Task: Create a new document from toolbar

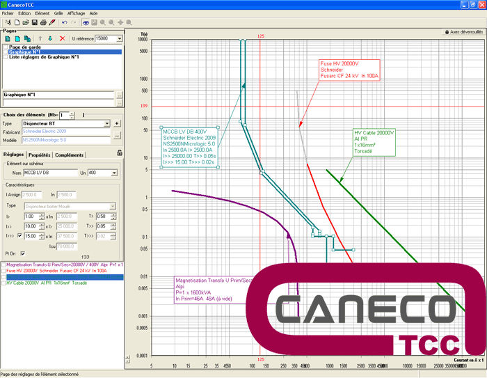Action: pyautogui.click(x=17, y=22)
